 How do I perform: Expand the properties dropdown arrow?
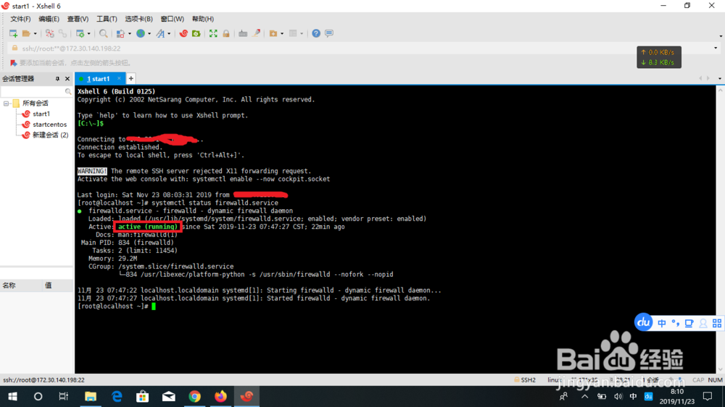pos(88,33)
